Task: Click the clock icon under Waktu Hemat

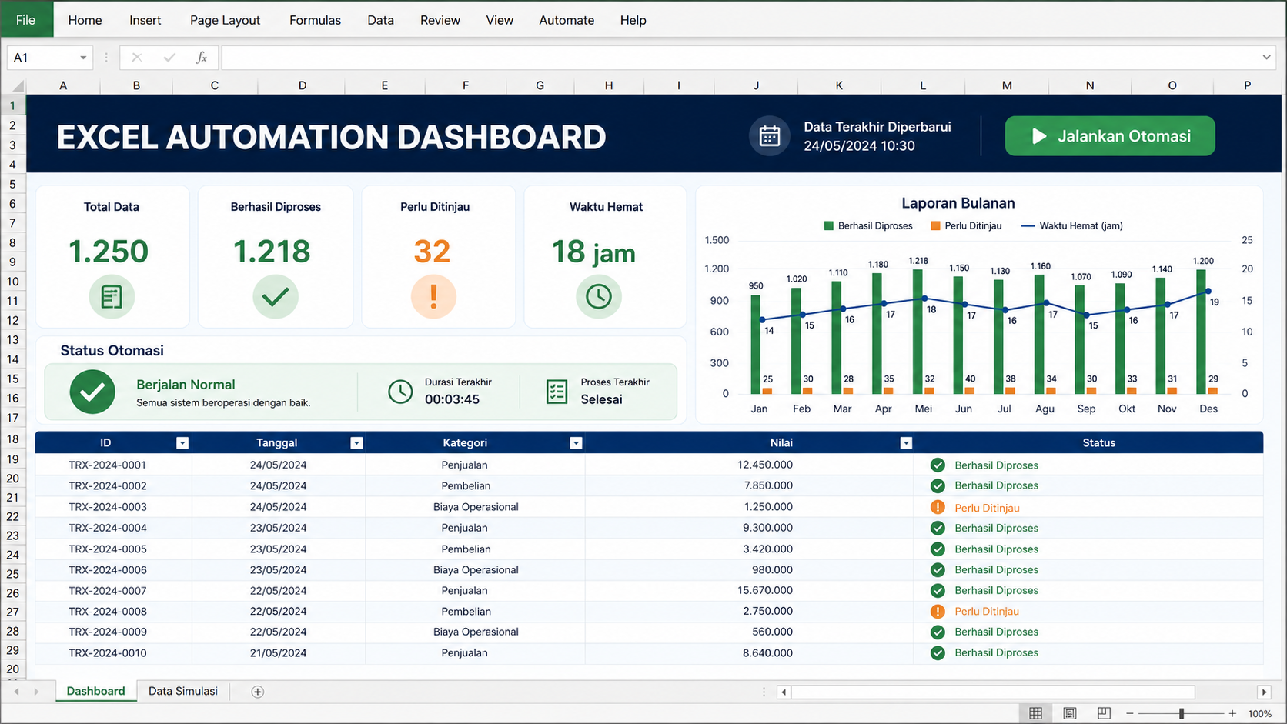Action: [x=599, y=296]
